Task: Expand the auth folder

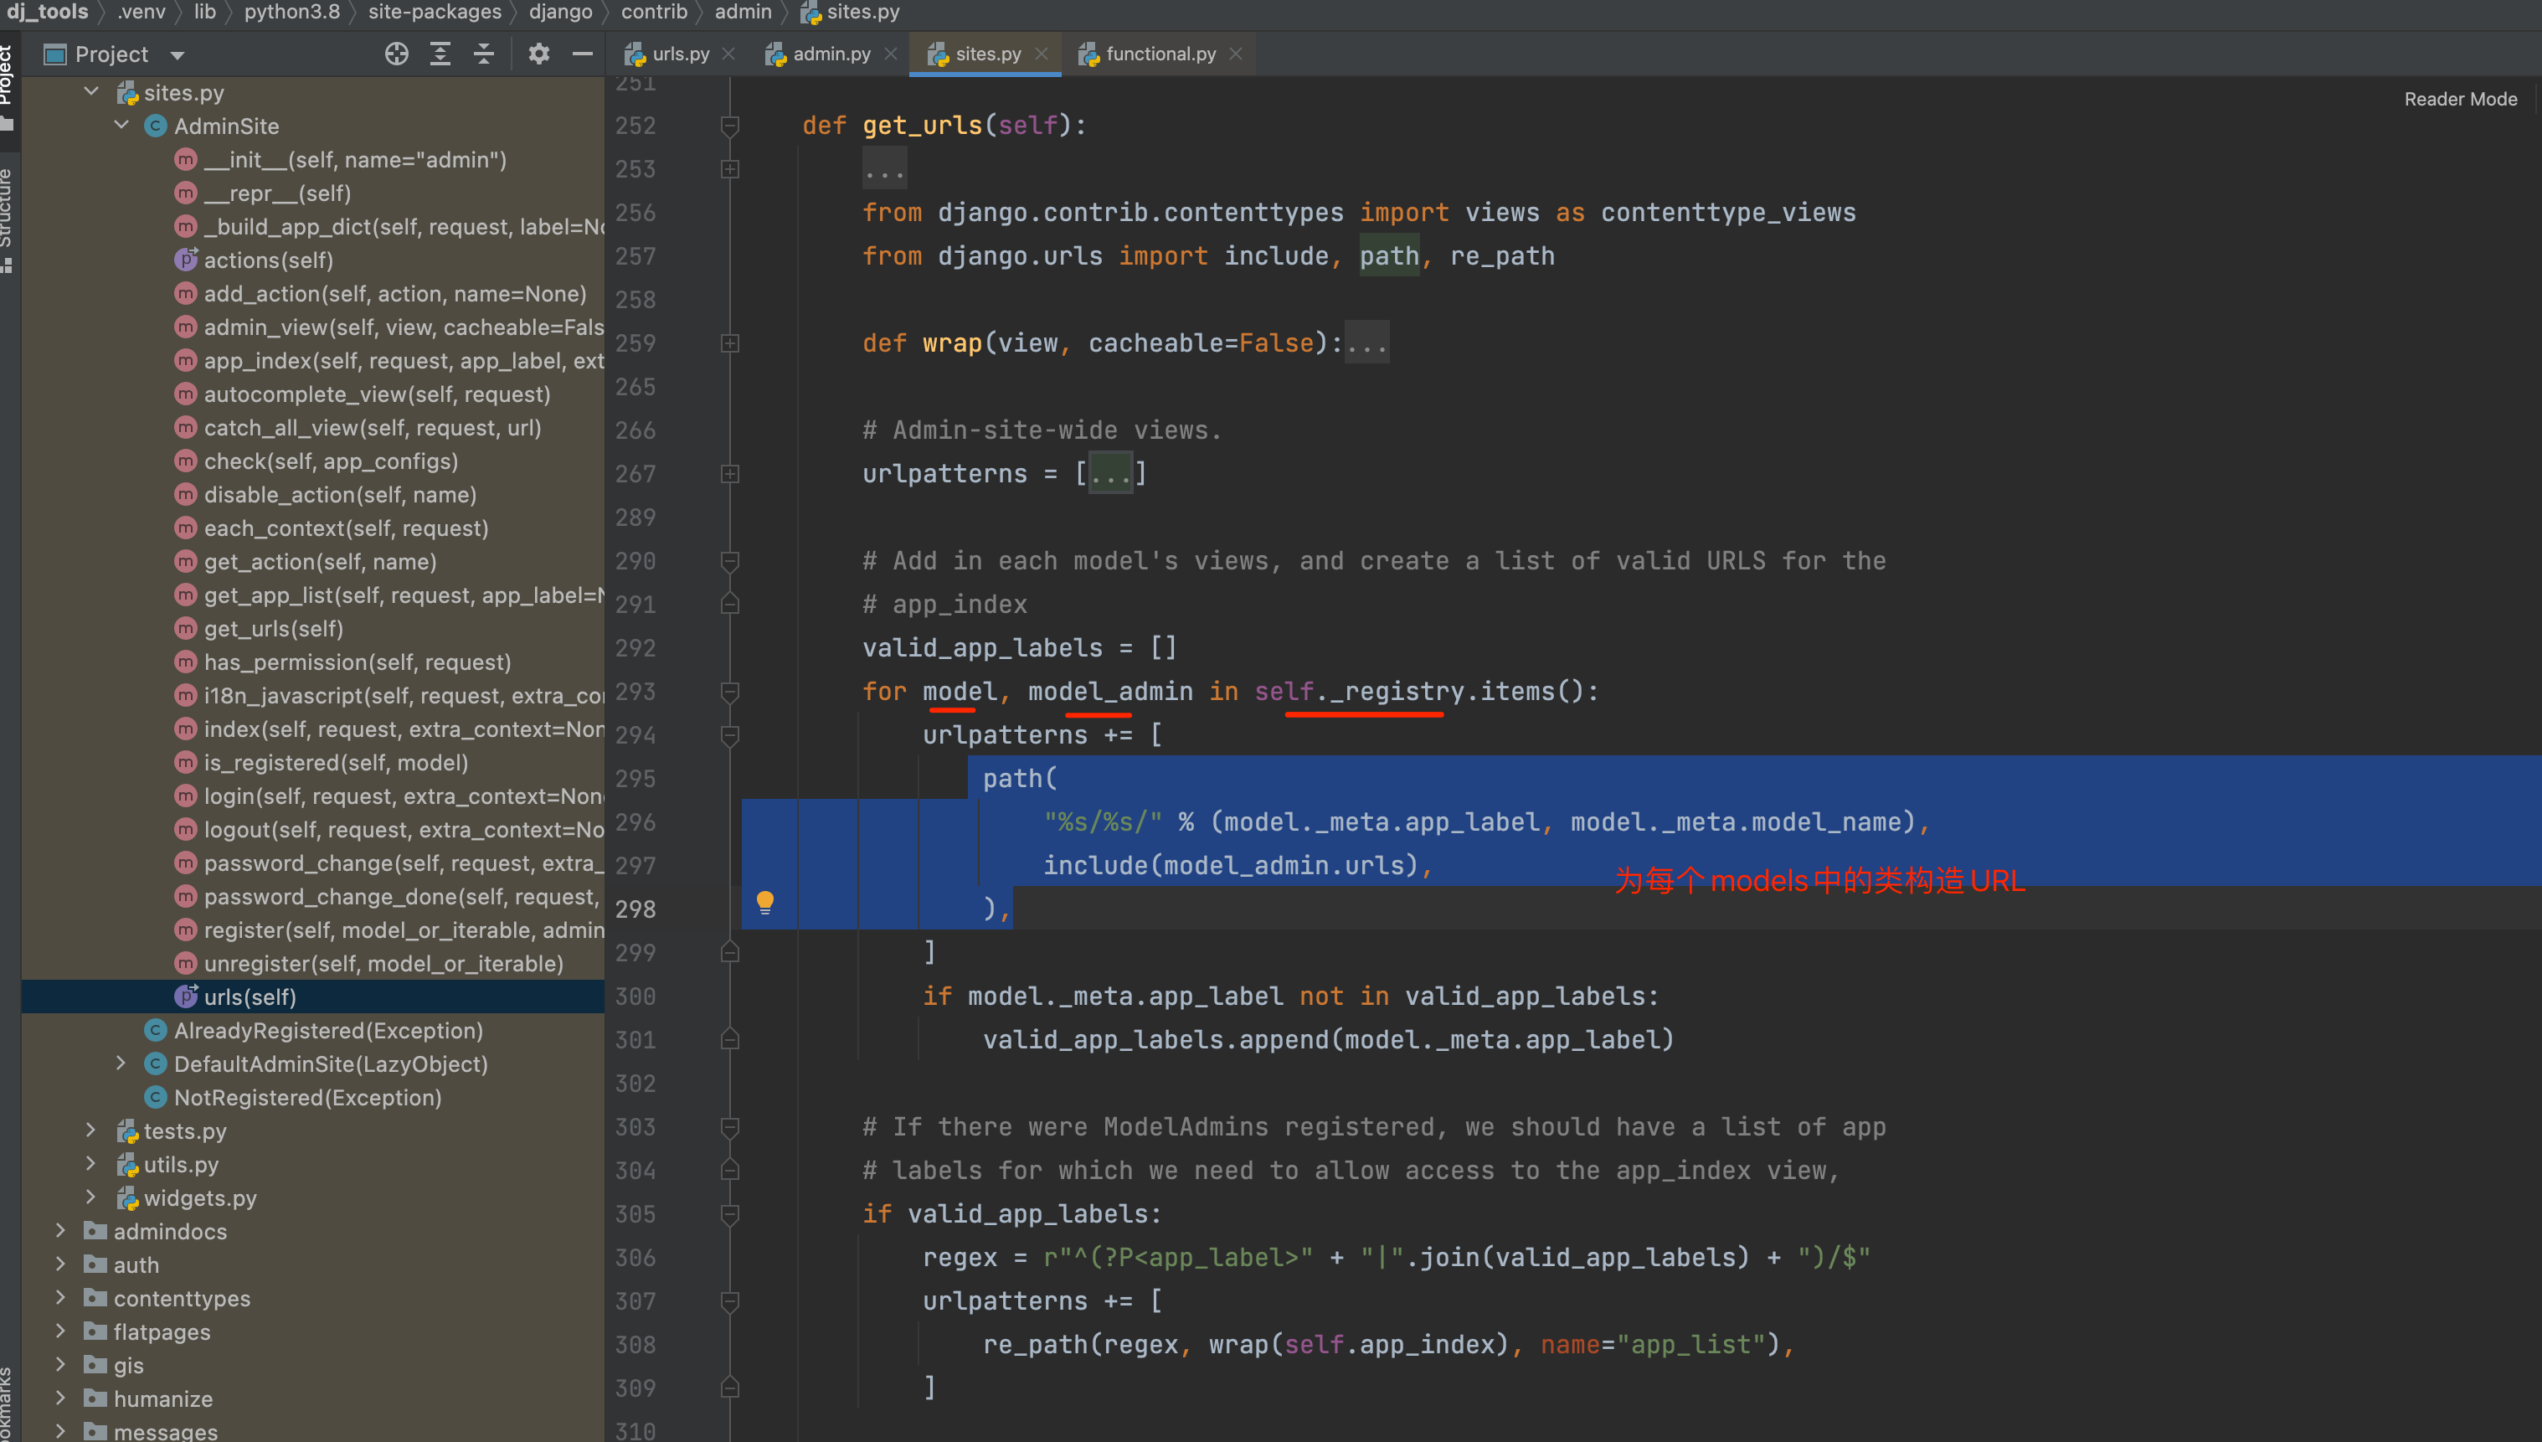Action: pyautogui.click(x=60, y=1264)
